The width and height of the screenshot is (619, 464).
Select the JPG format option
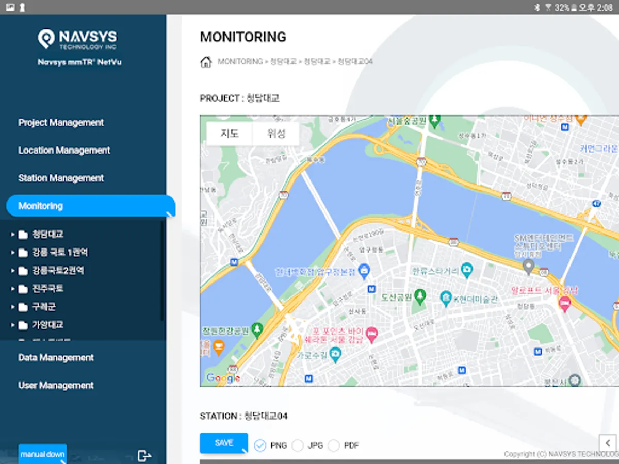click(298, 445)
